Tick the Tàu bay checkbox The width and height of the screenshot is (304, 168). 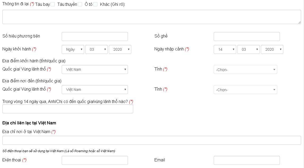[x=53, y=4]
